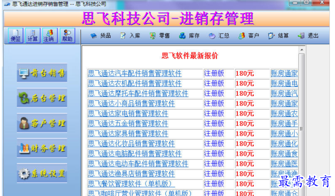Screen dimensions: 335x196
Task: Open the 库存 inventory toolbar item
Action: point(189,36)
